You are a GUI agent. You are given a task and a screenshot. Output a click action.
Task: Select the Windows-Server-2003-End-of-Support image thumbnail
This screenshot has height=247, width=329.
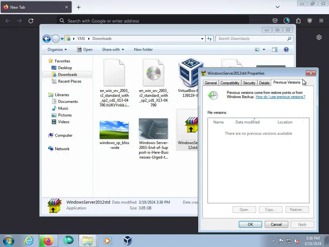153,129
